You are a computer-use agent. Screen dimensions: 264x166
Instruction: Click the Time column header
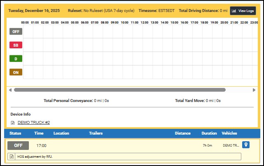[39, 133]
